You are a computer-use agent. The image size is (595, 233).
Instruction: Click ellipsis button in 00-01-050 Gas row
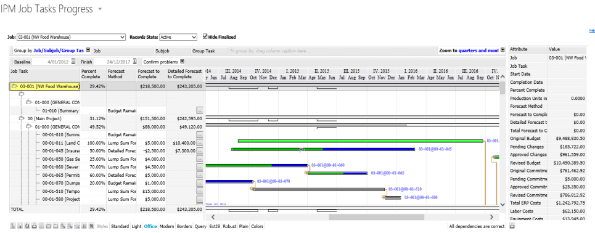(200, 159)
